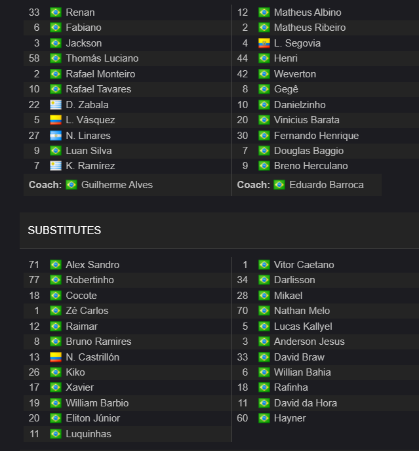419x451 pixels.
Task: Open substitute William Barbio's profile
Action: point(97,403)
